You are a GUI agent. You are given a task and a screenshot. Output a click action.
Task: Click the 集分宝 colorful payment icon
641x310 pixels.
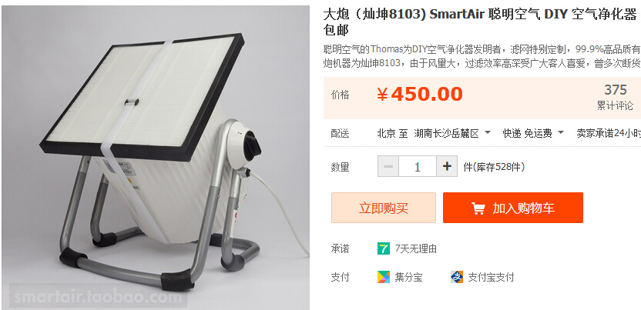[x=384, y=278]
